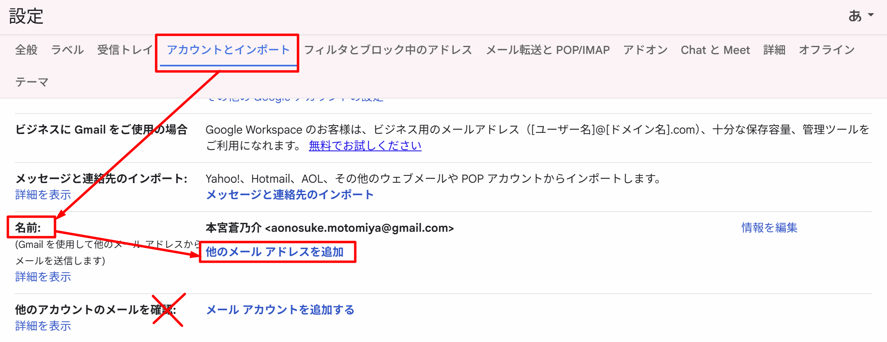Open the Chat と Meet tab
The image size is (887, 342).
[x=715, y=50]
